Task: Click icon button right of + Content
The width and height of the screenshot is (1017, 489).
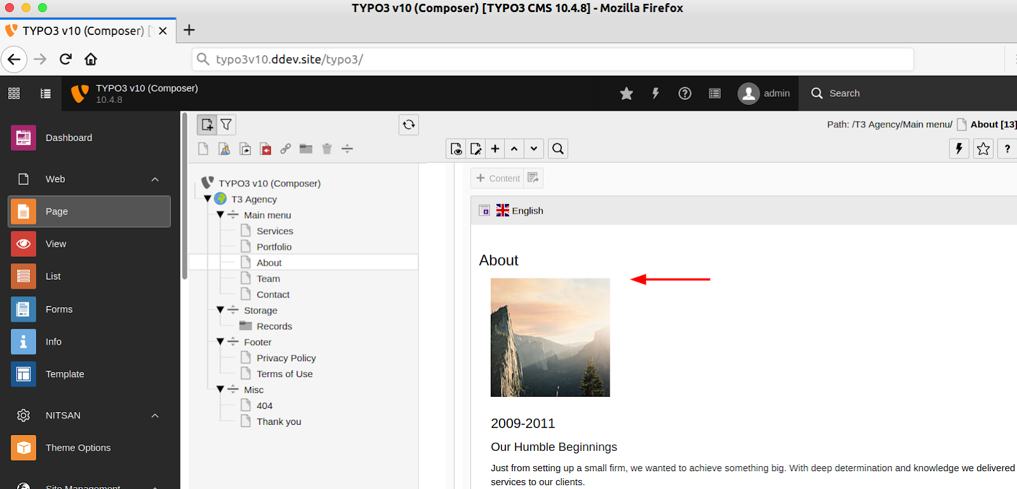Action: [534, 178]
